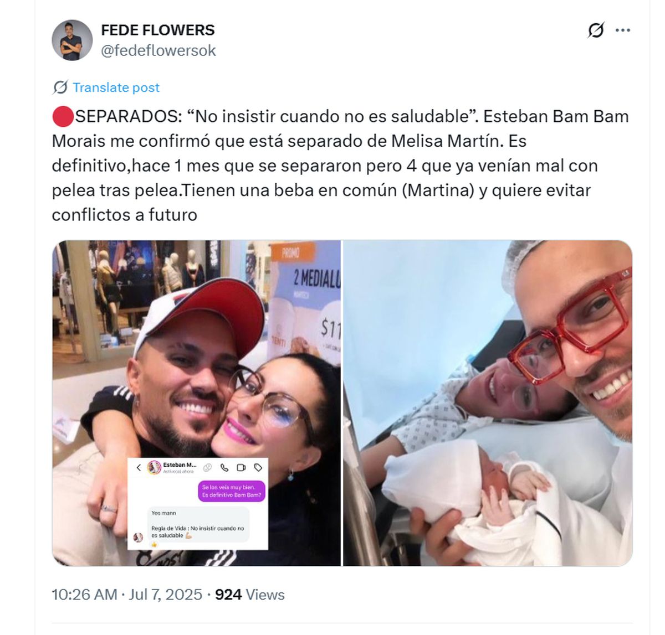The width and height of the screenshot is (665, 635).
Task: Open the Grok explain icon at top right
Action: click(x=596, y=30)
